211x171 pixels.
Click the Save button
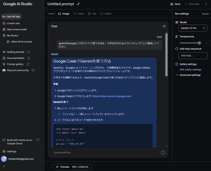point(175,4)
